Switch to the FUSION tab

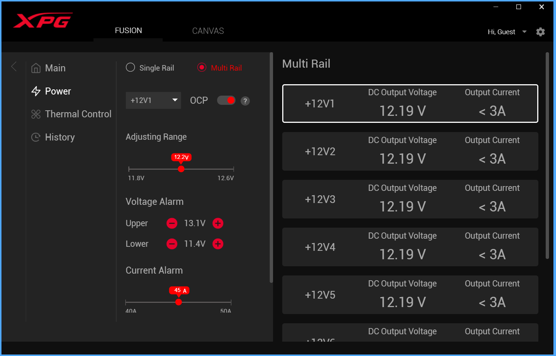128,31
